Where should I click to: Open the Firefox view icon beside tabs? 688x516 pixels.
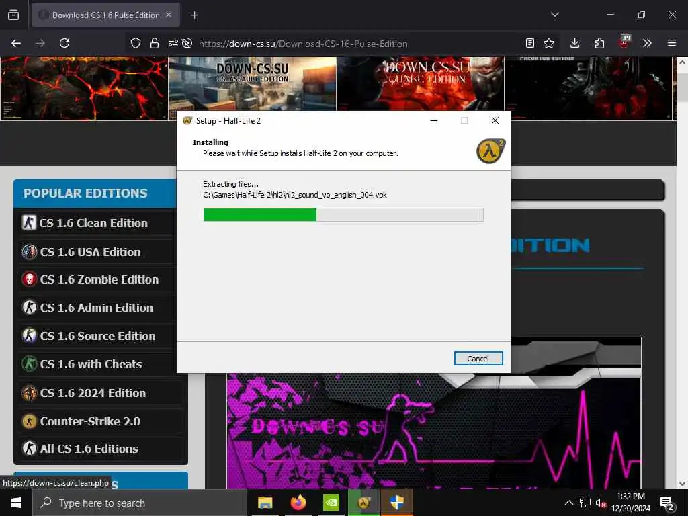(13, 15)
